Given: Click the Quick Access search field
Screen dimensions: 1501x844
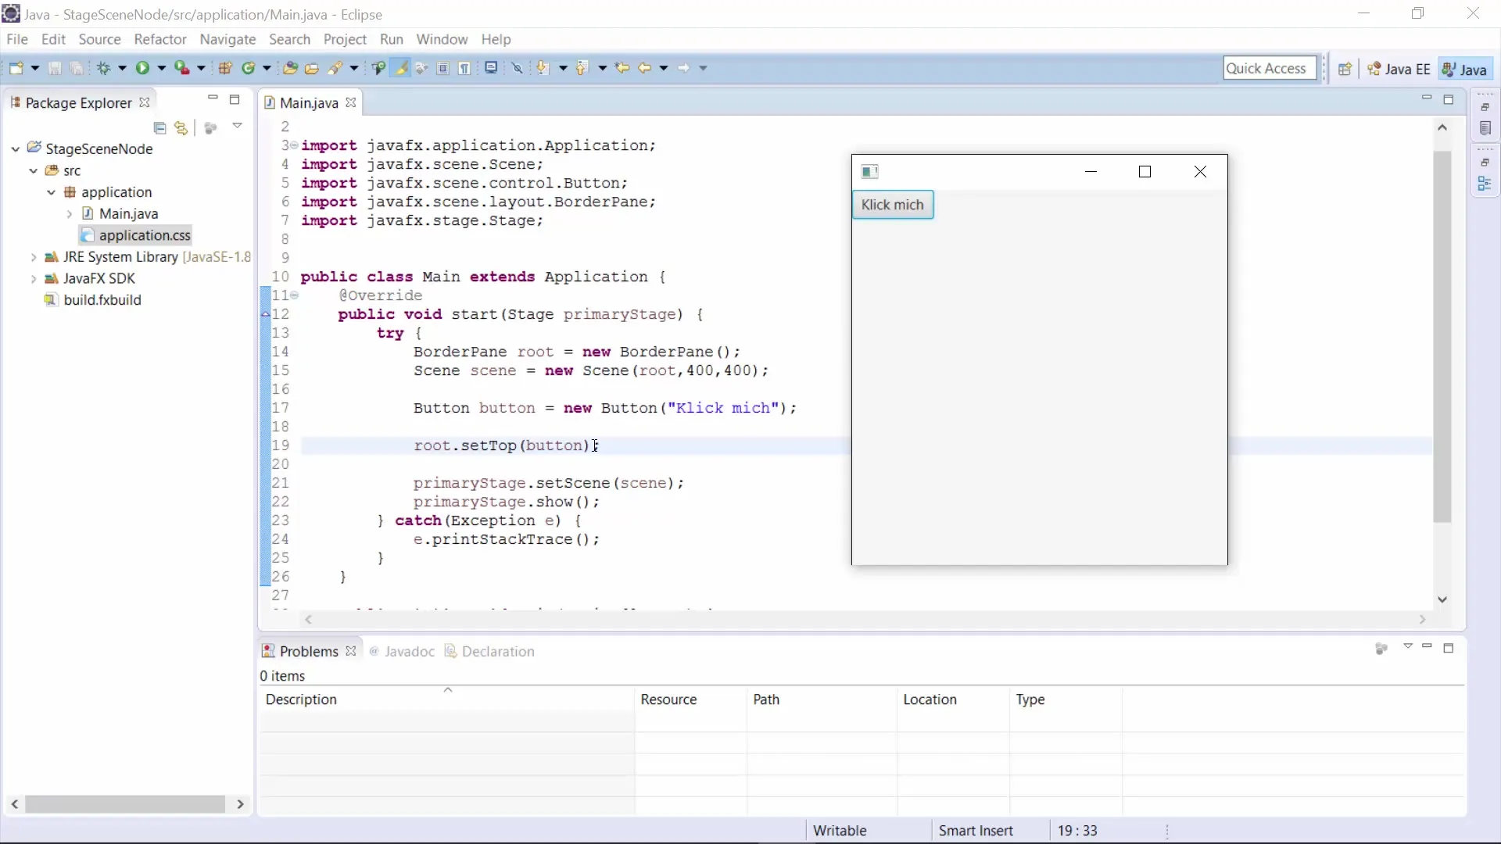Looking at the screenshot, I should coord(1270,68).
